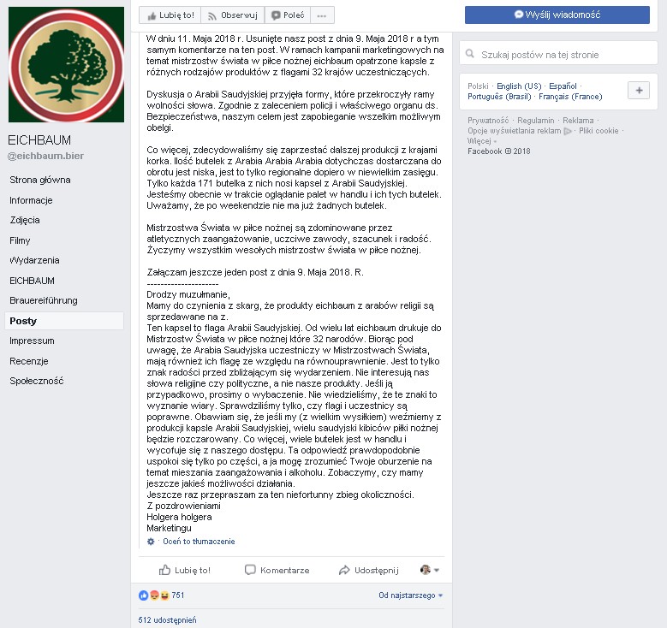The height and width of the screenshot is (628, 667).
Task: Click the gear icon beside Oceń to tłumaczenie
Action: [151, 542]
